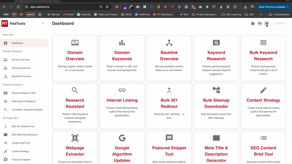Expand the SEO Learning bookmark folder
292x164 pixels.
pyautogui.click(x=231, y=14)
